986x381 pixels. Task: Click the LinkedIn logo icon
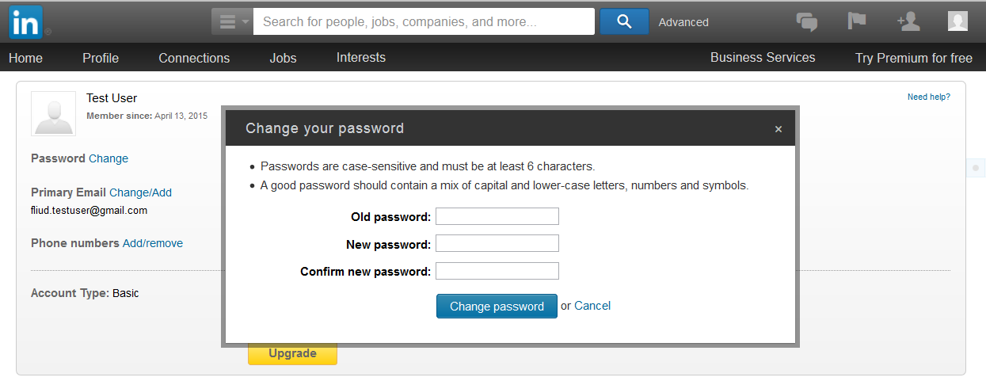25,21
